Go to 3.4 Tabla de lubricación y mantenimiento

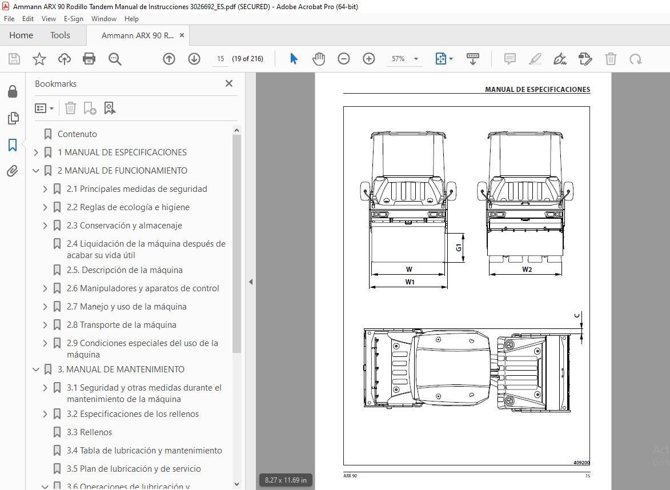(145, 451)
